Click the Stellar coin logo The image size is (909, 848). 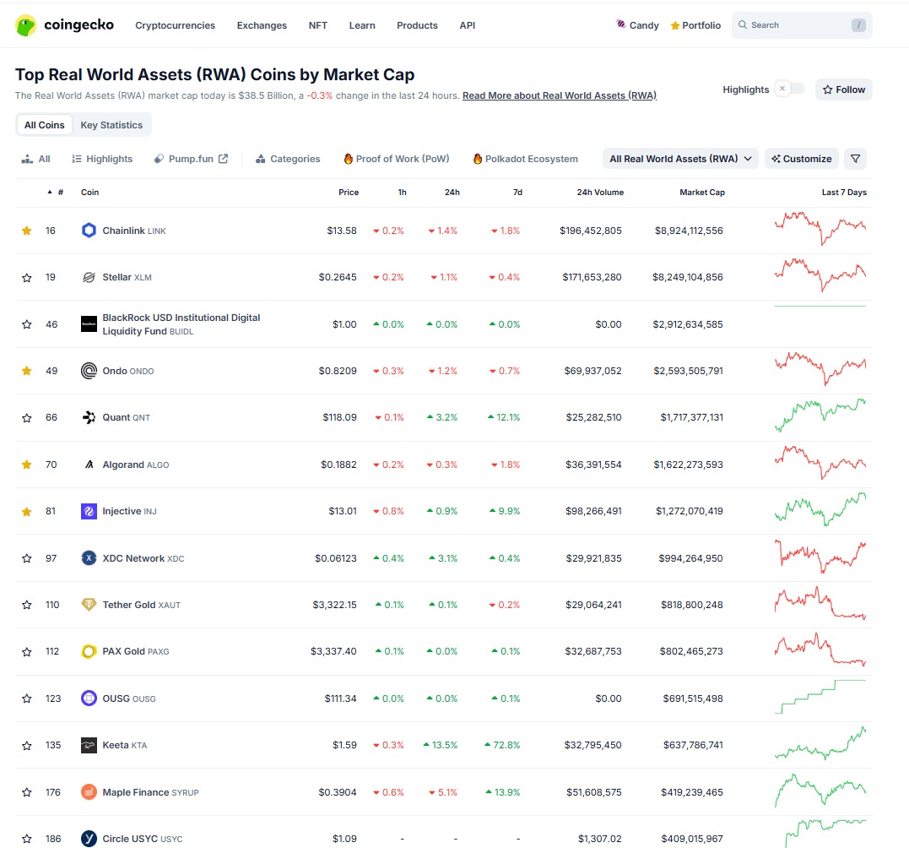coord(89,277)
